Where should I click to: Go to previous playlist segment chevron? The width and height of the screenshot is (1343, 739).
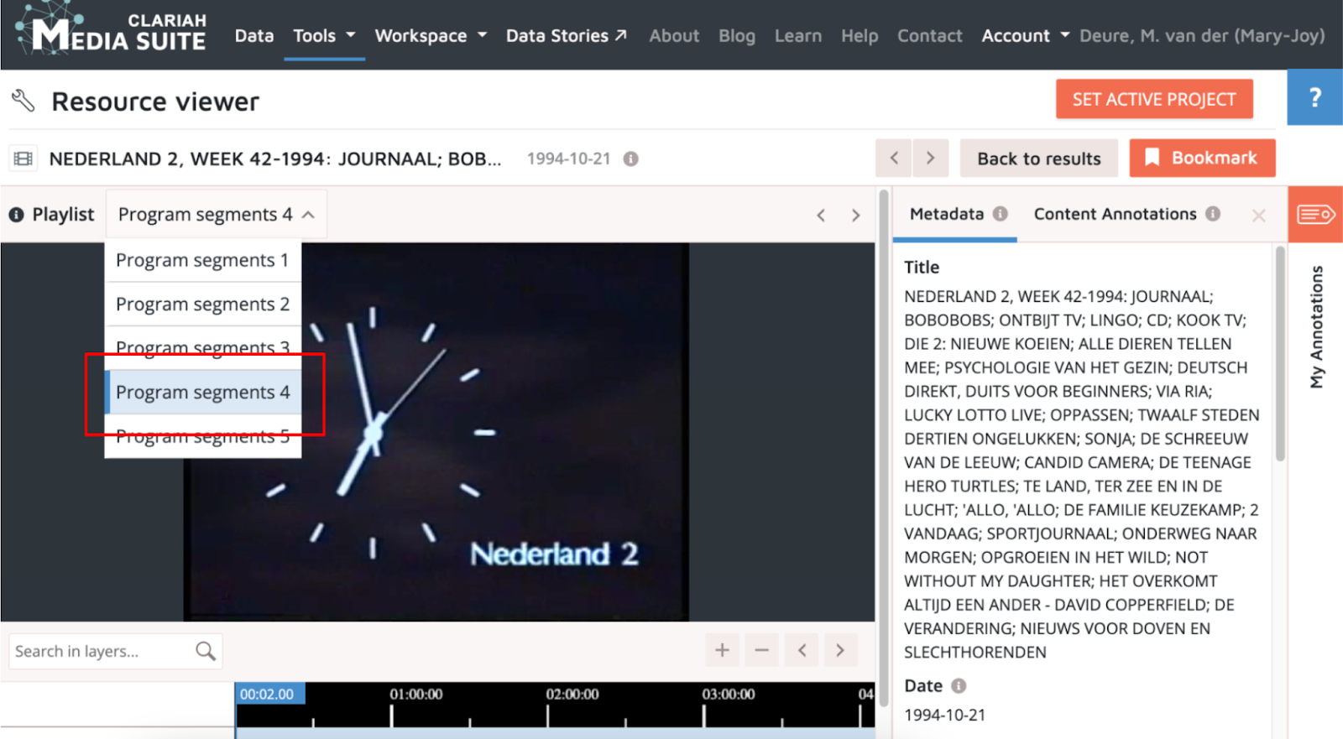(821, 216)
